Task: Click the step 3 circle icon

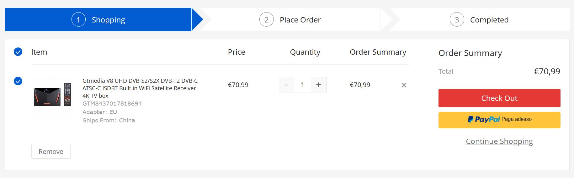Action: click(457, 20)
